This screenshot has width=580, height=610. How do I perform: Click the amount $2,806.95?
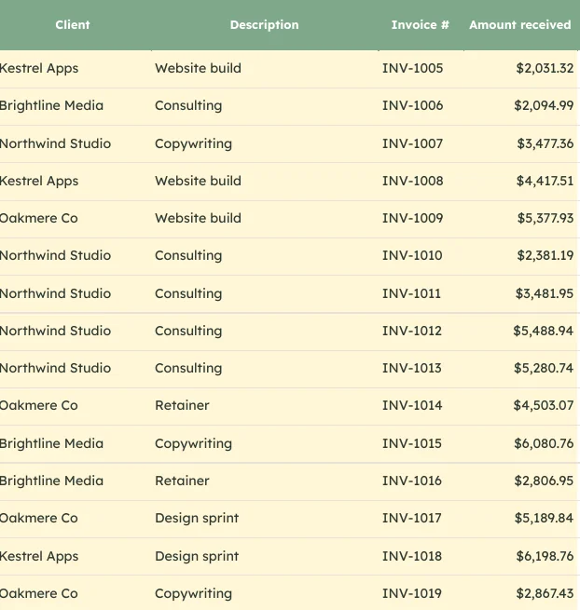click(x=544, y=481)
